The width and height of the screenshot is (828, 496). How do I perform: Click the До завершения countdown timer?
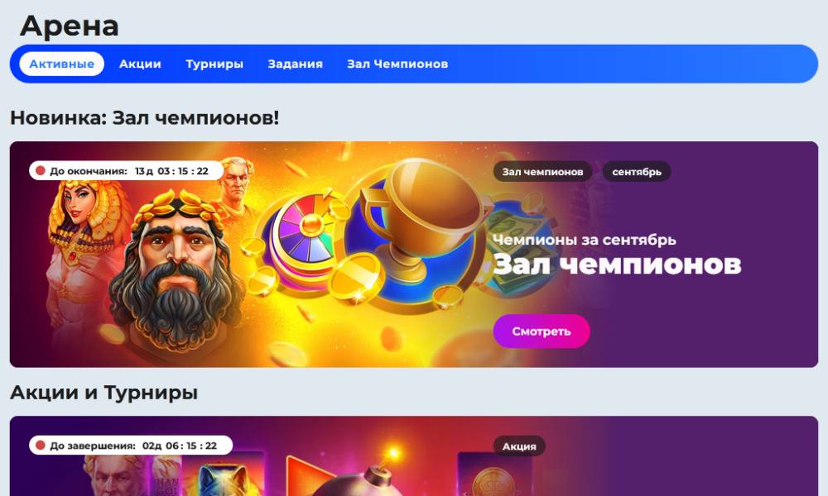[x=131, y=446]
